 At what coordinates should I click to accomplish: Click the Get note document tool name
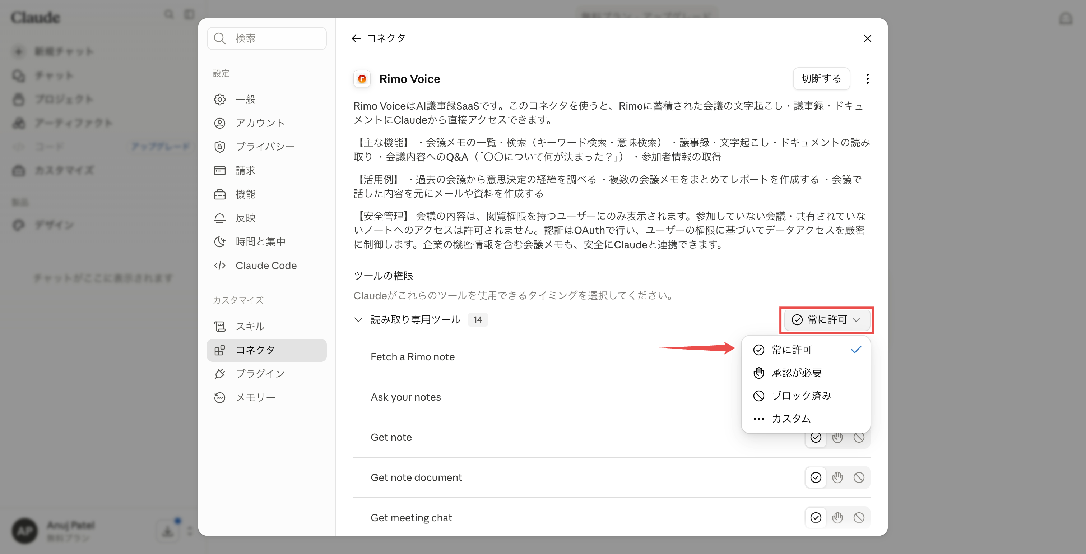coord(416,478)
